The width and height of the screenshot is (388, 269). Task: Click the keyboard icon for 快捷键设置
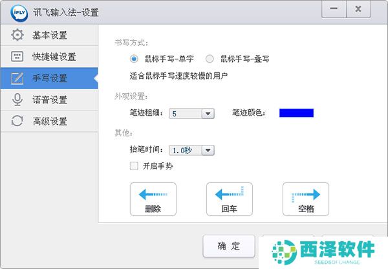click(x=17, y=56)
